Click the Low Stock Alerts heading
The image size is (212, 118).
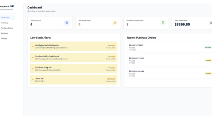[x=41, y=38]
